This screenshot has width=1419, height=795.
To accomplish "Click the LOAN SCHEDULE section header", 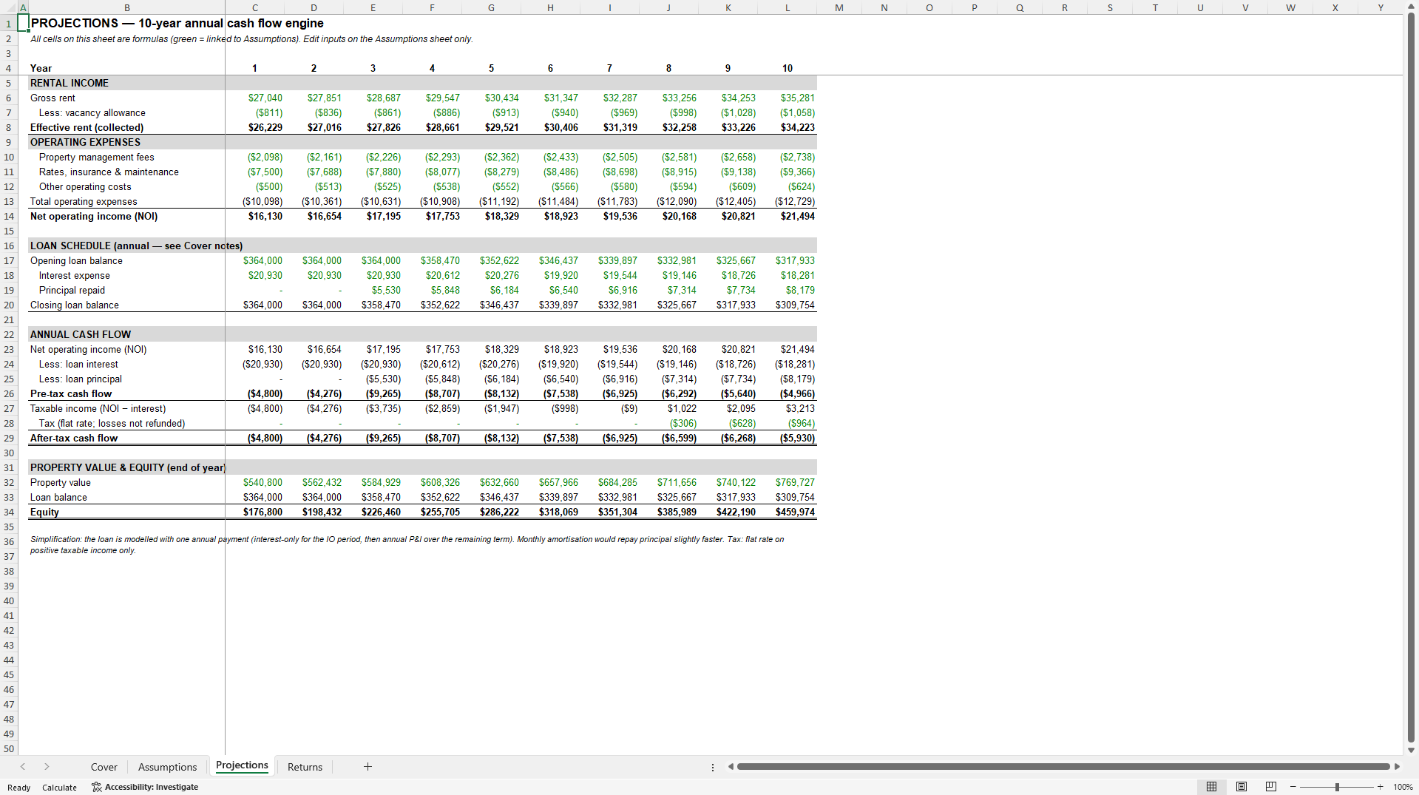I will tap(136, 246).
